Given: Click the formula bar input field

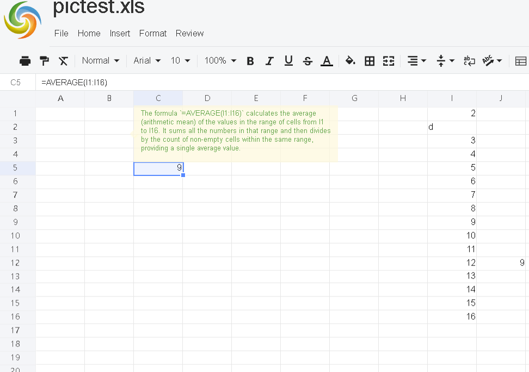Looking at the screenshot, I should pos(272,83).
